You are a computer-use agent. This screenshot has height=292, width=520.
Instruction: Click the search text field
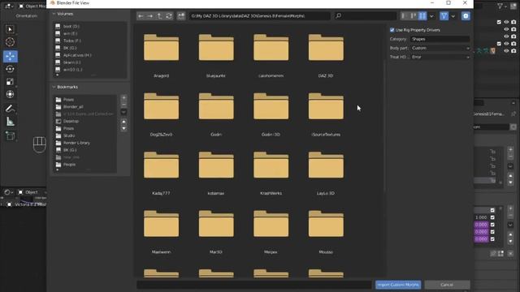click(365, 16)
